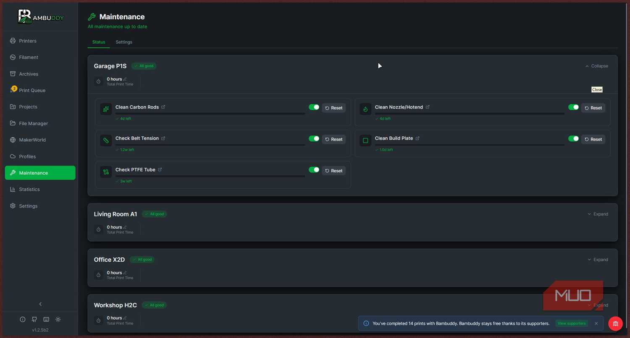This screenshot has width=630, height=338.
Task: Open the About info icon in sidebar footer
Action: click(23, 320)
